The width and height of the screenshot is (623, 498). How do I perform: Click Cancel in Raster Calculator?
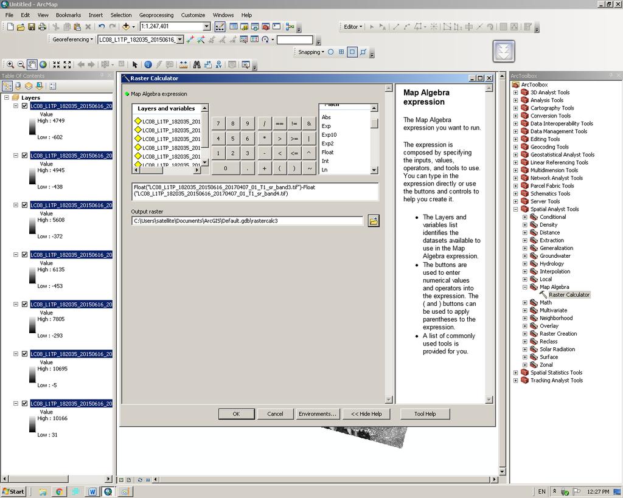pos(275,414)
